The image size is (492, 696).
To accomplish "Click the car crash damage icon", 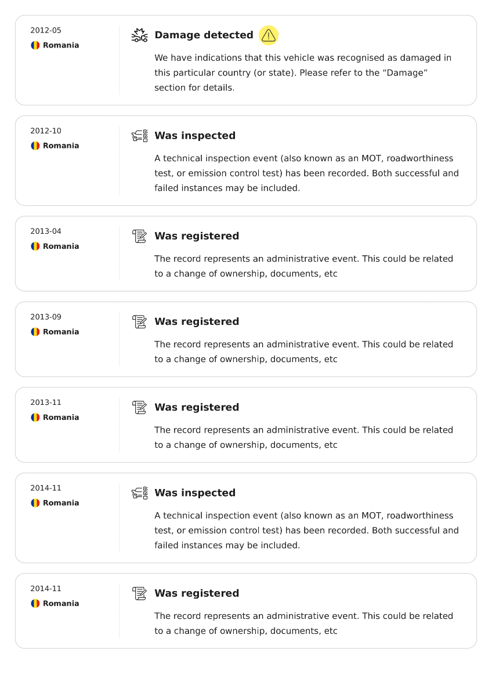I will (139, 35).
